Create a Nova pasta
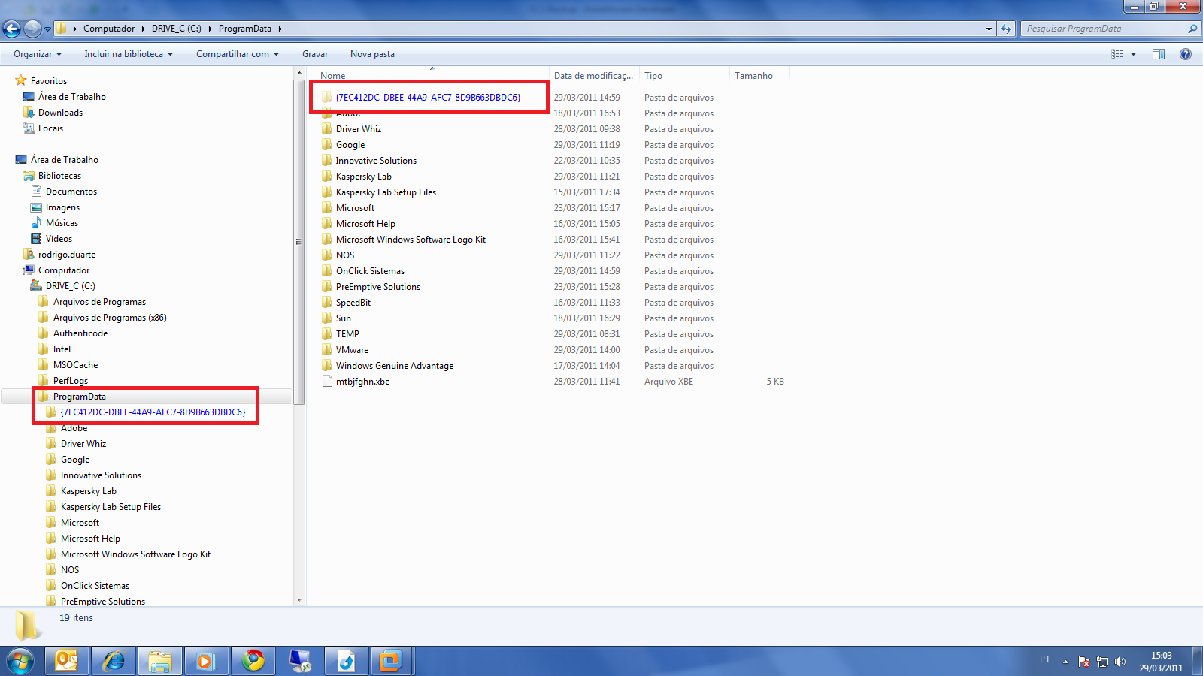The height and width of the screenshot is (676, 1203). [x=372, y=54]
